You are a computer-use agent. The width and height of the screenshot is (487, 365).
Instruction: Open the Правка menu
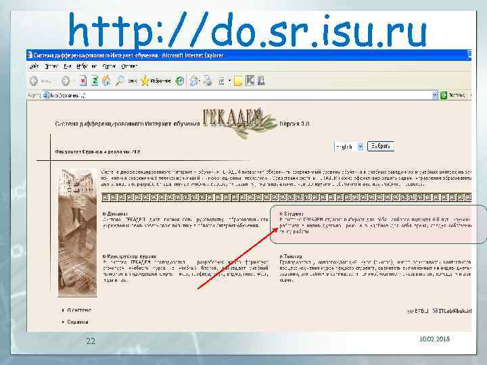tap(51, 66)
